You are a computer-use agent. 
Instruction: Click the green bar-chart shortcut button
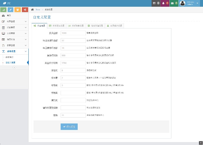coord(4,10)
